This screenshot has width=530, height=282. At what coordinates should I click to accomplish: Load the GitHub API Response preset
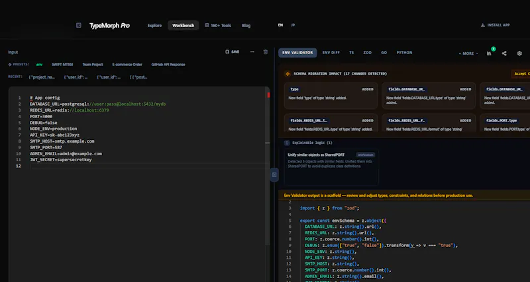(168, 64)
